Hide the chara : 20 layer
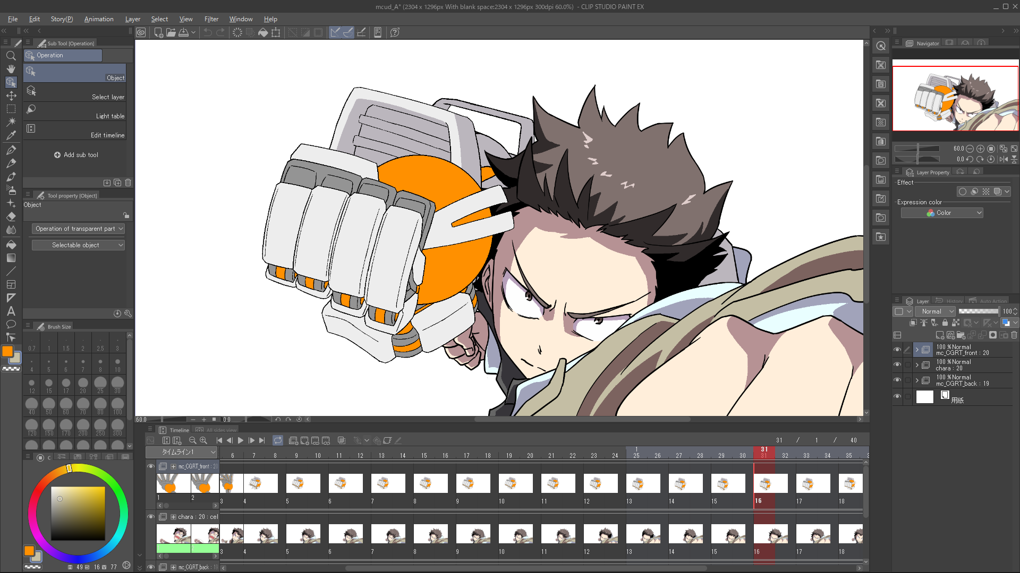This screenshot has width=1020, height=573. pyautogui.click(x=897, y=364)
